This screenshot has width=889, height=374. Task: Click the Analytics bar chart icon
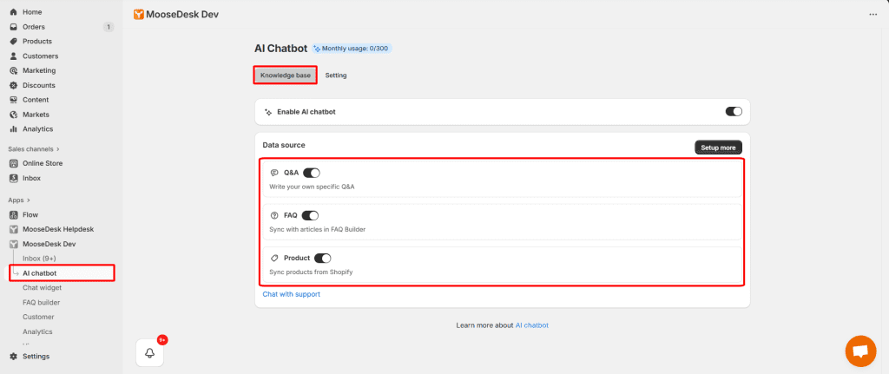(x=14, y=129)
